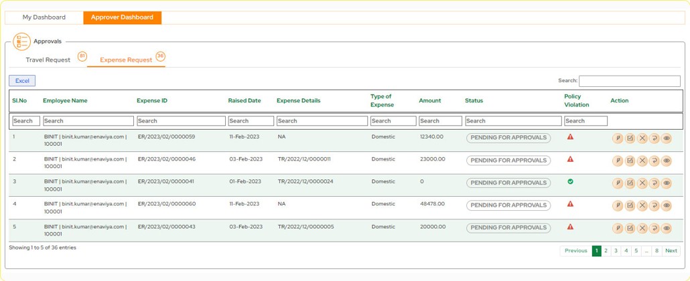Send back expense ER/2023/02/0000046 with the return arrow
The width and height of the screenshot is (690, 281).
(x=654, y=161)
